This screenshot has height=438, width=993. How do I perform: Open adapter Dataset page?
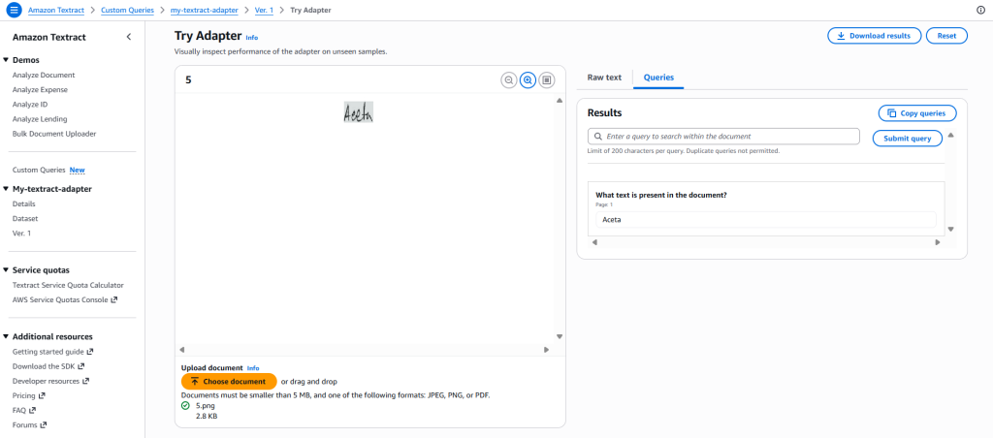[25, 218]
